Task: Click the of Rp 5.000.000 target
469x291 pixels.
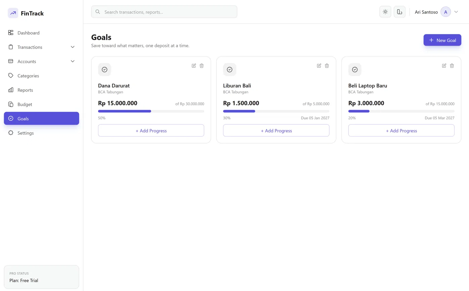Action: click(316, 104)
